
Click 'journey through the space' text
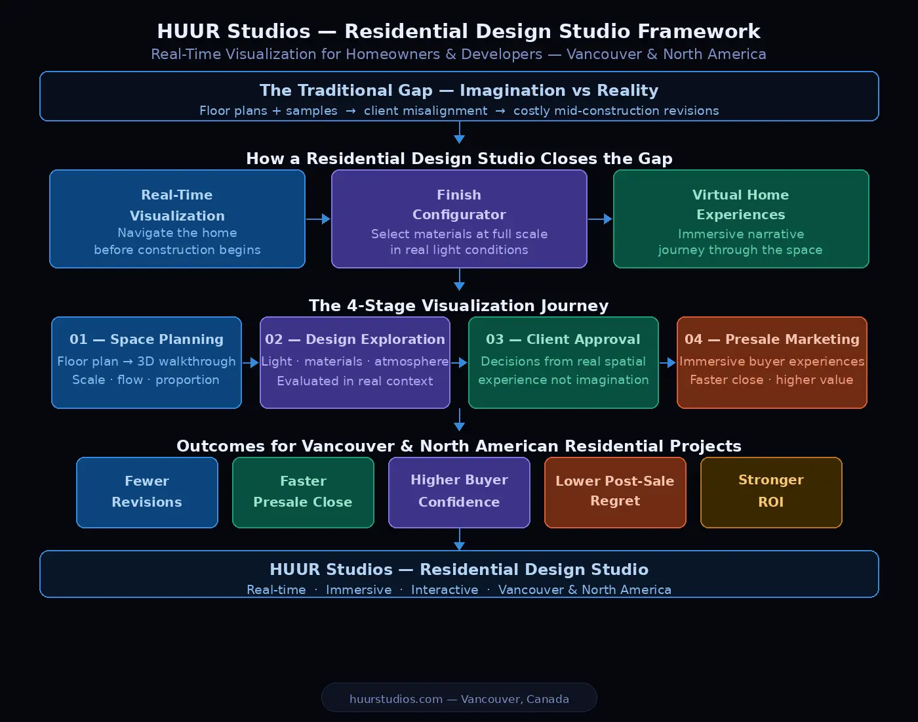(741, 249)
